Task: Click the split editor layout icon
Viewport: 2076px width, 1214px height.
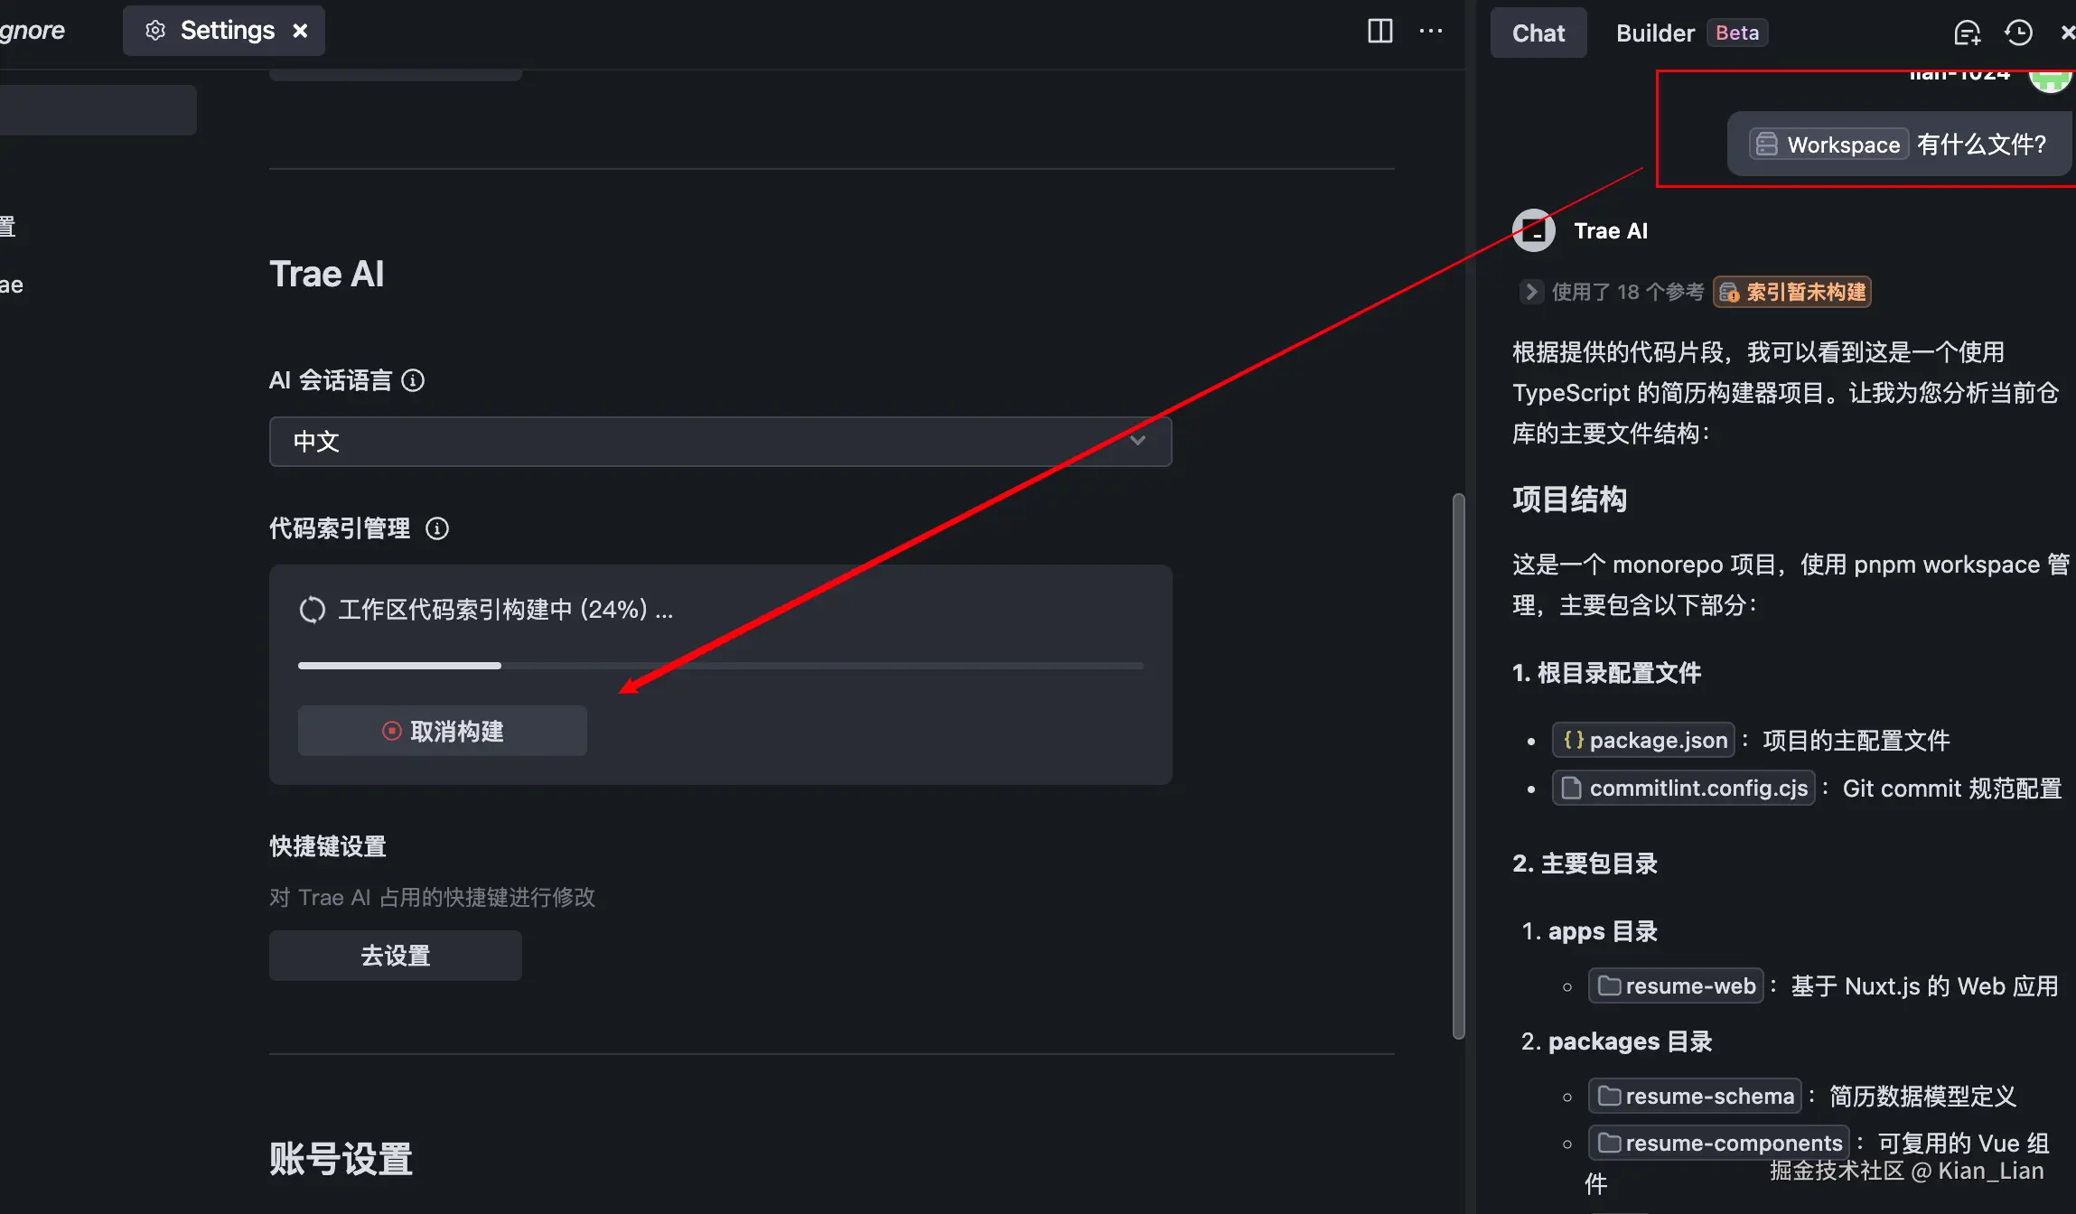Action: click(x=1379, y=31)
